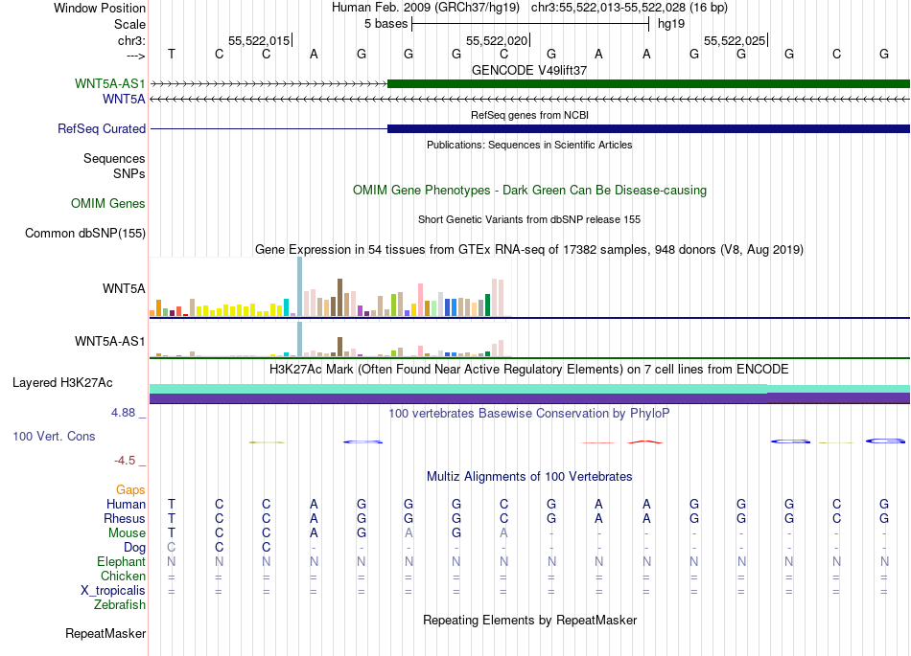This screenshot has width=911, height=656.
Task: Click WNT5A-AS1 label in the GTEx expression track
Action: coord(110,341)
